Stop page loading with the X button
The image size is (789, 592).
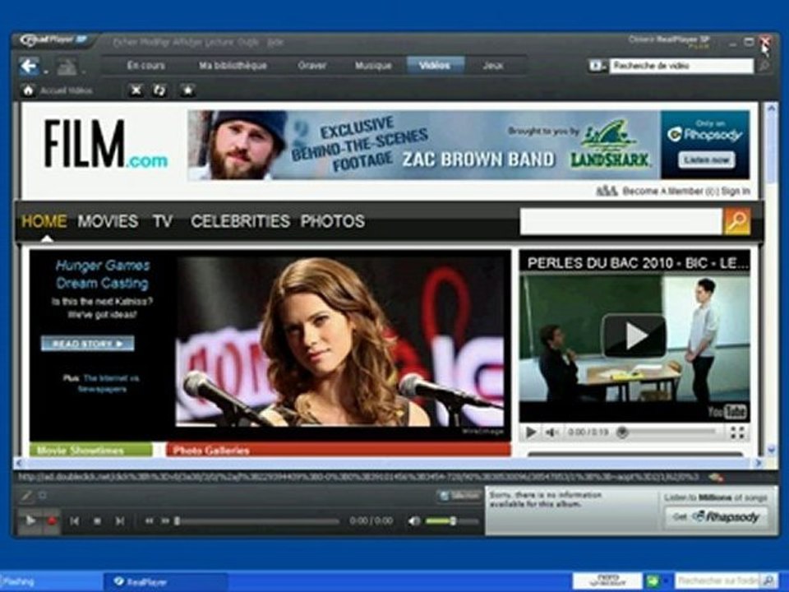tap(136, 90)
